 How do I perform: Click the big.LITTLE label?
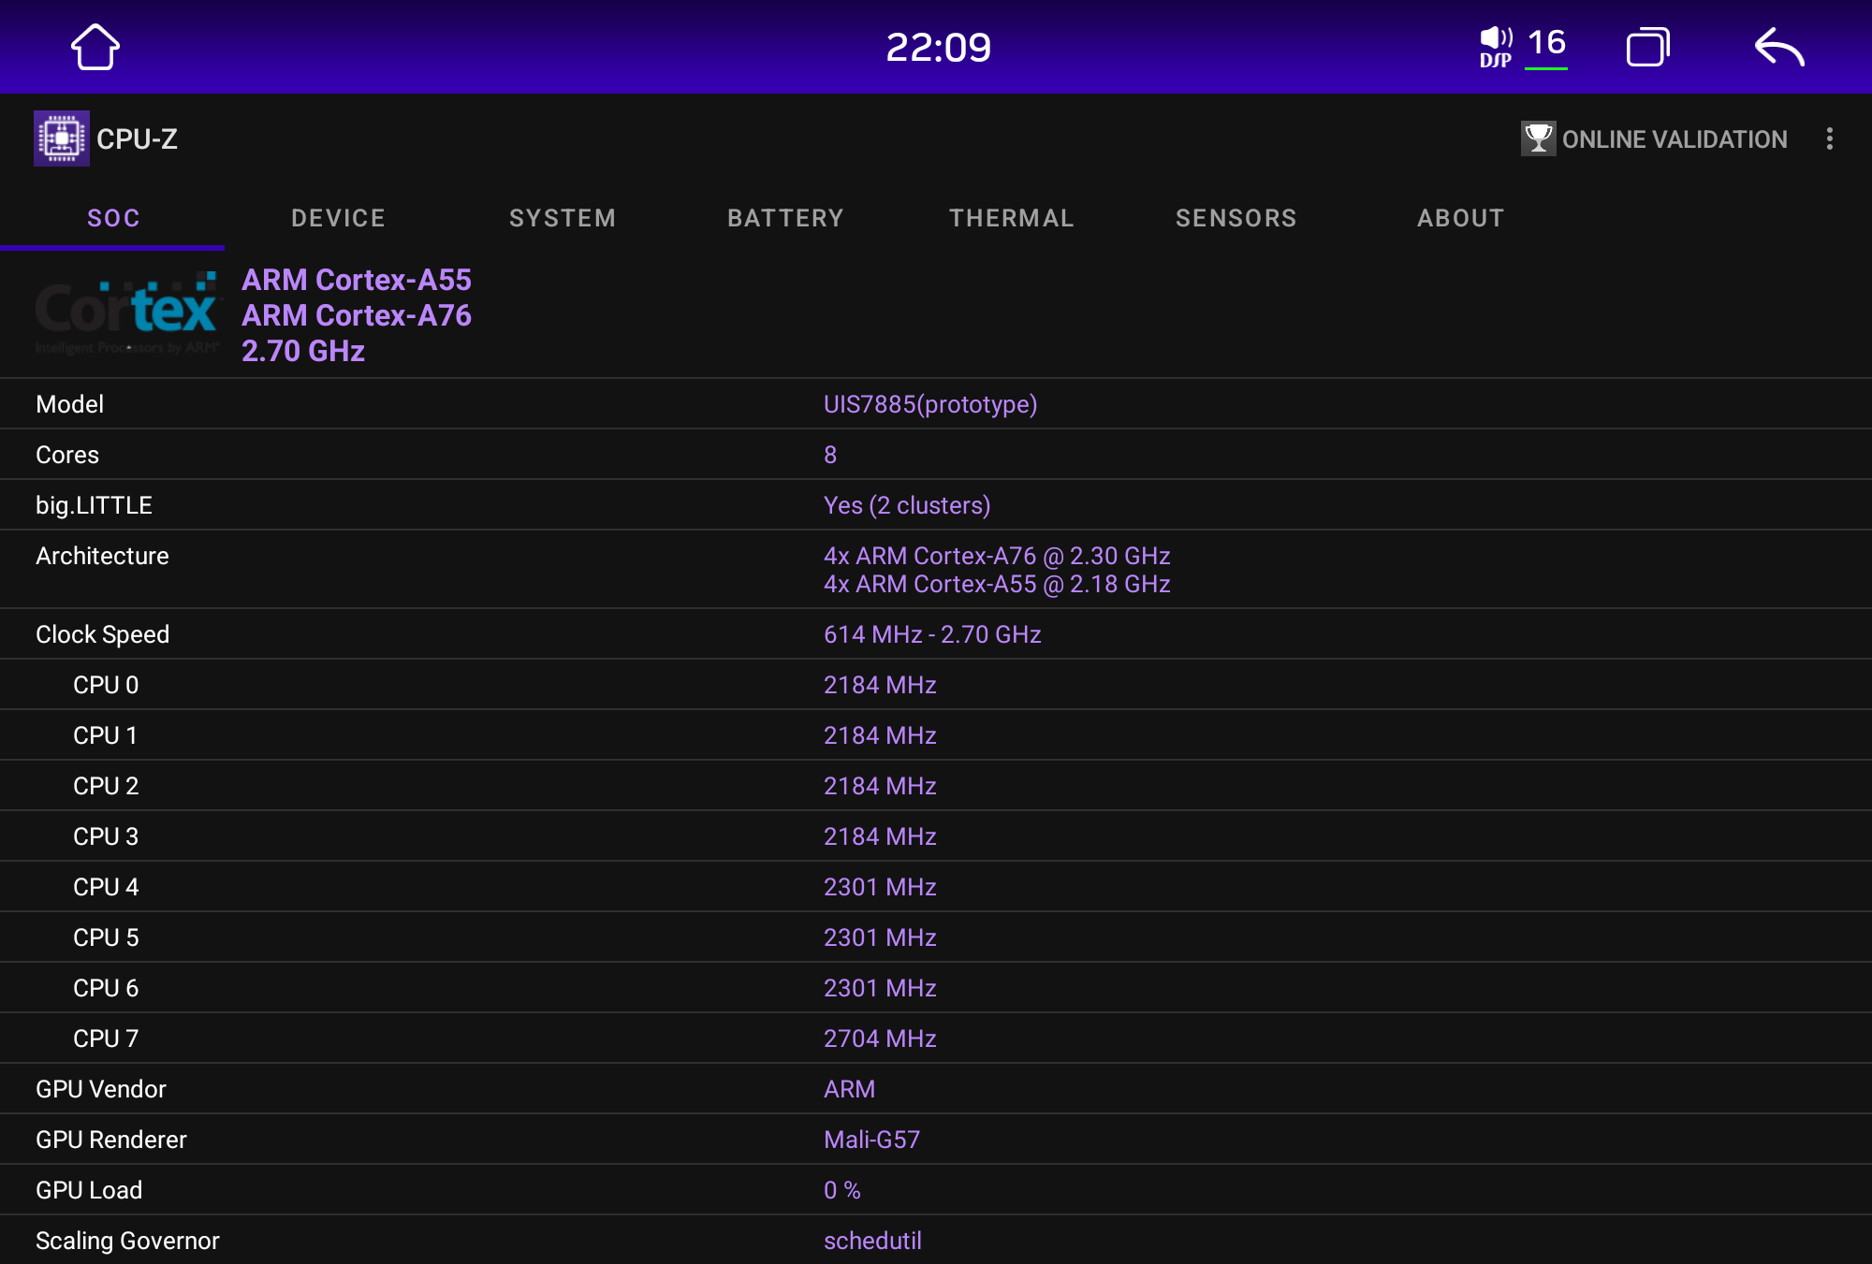pos(94,505)
